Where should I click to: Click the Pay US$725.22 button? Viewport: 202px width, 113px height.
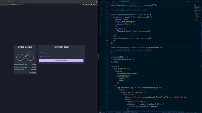[x=61, y=61]
